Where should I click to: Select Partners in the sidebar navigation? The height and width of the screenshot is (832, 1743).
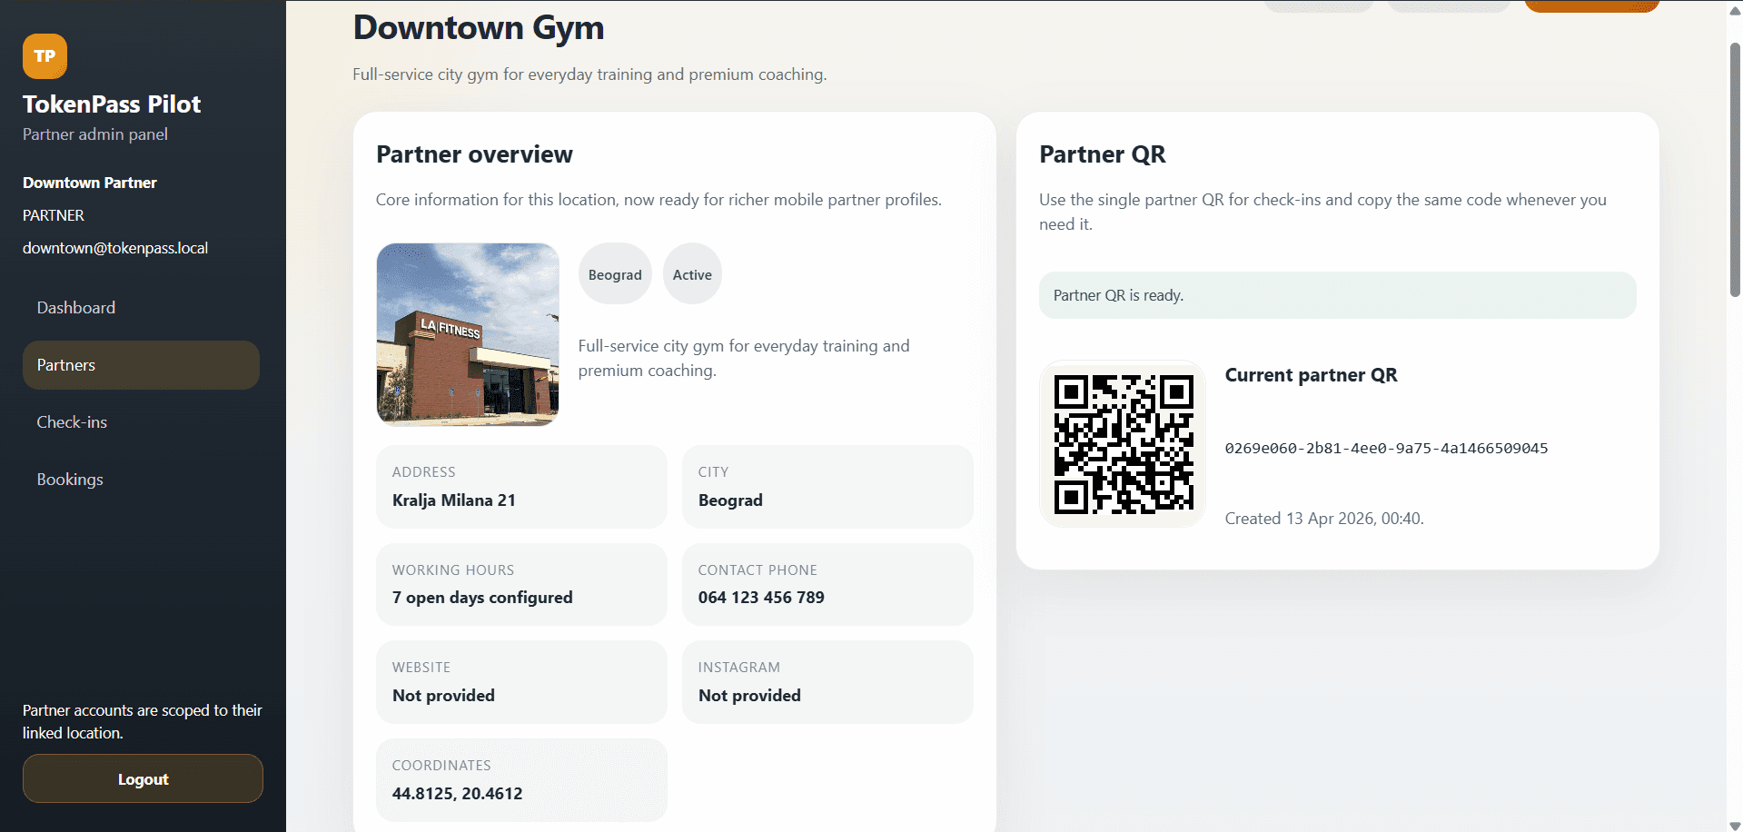click(x=141, y=364)
